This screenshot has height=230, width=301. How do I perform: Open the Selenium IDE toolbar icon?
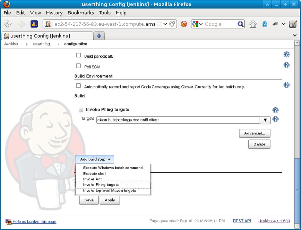point(293,24)
